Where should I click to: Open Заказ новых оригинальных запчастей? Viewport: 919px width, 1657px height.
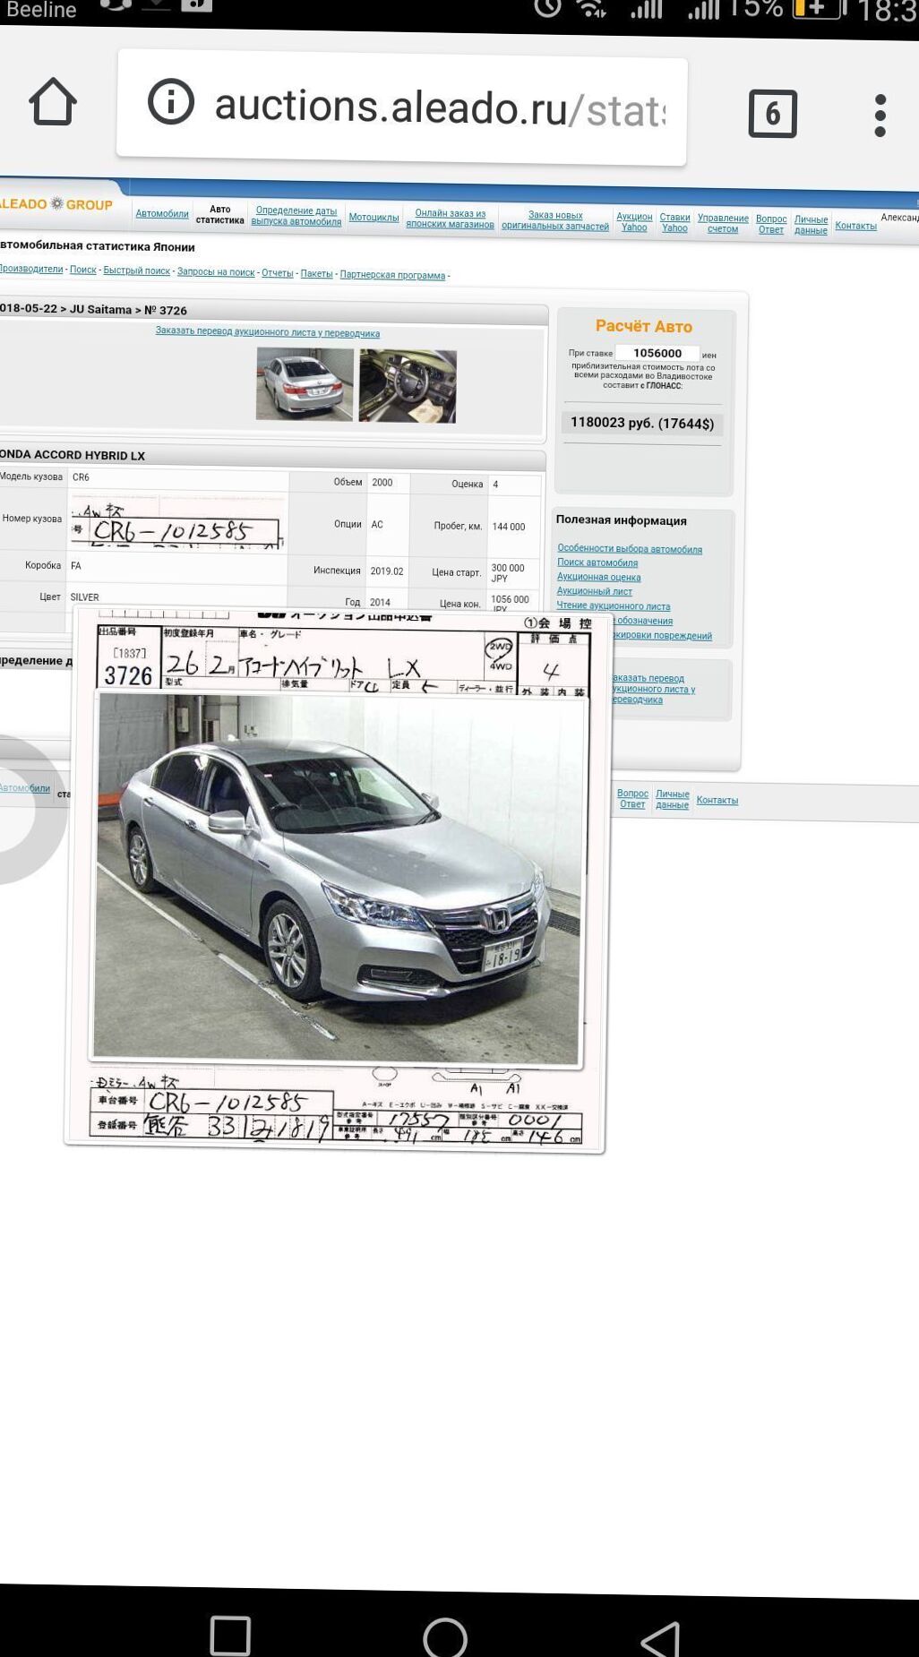pos(555,220)
